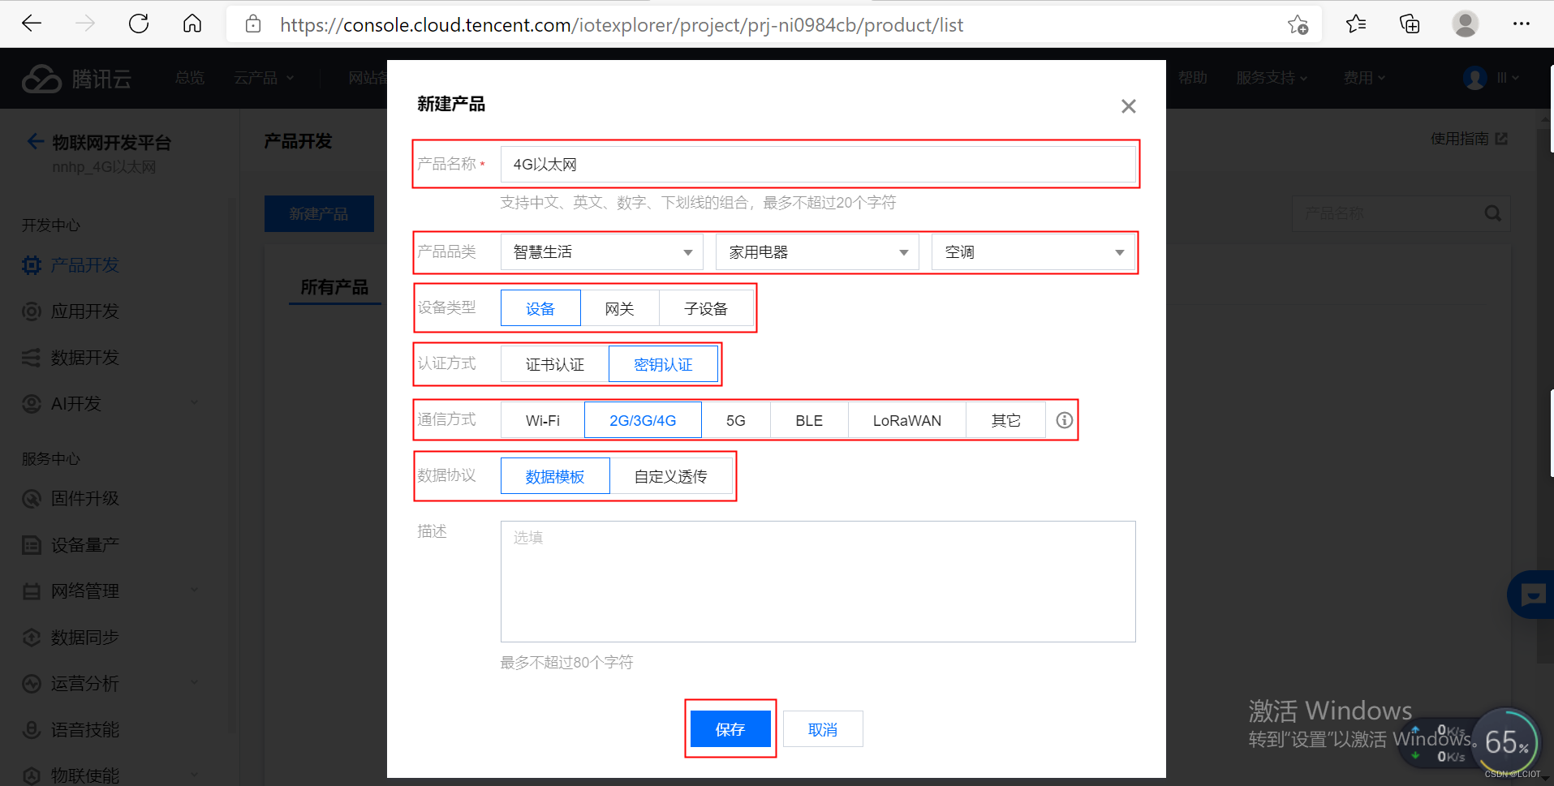This screenshot has width=1554, height=786.
Task: Expand the AI开发 sidebar chevron
Action: (x=195, y=403)
